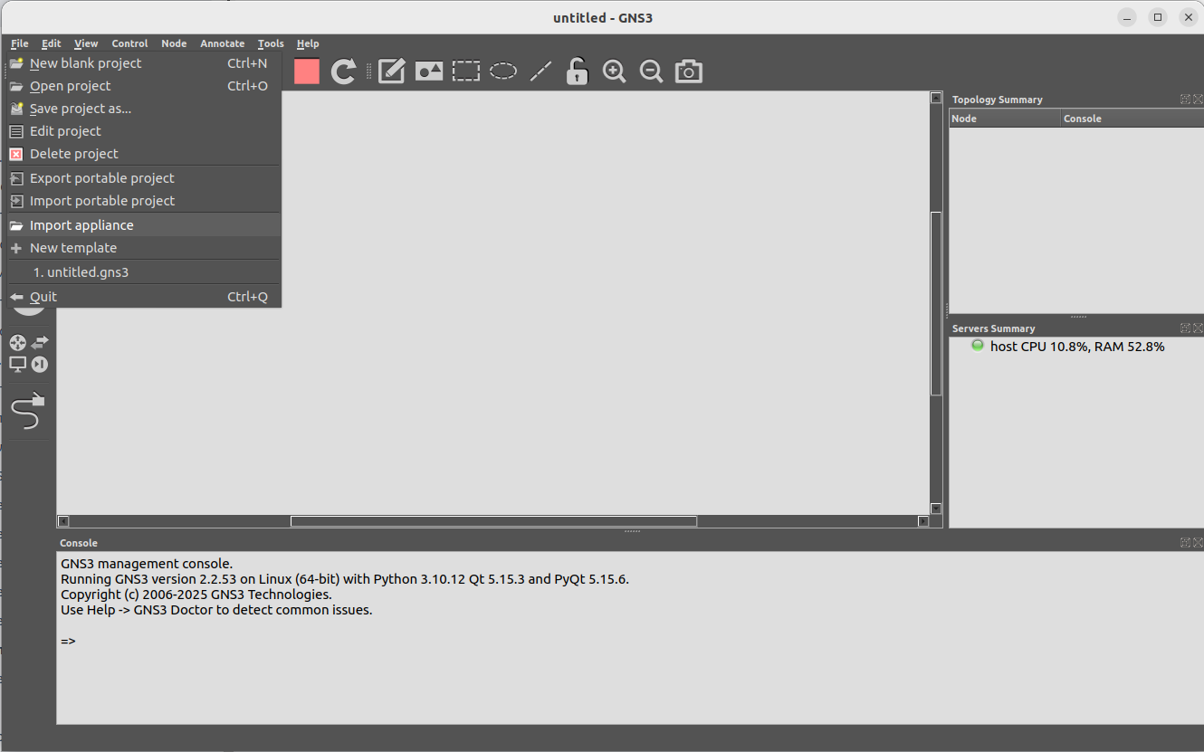This screenshot has height=752, width=1204.
Task: Zoom out on the topology canvas
Action: (x=652, y=71)
